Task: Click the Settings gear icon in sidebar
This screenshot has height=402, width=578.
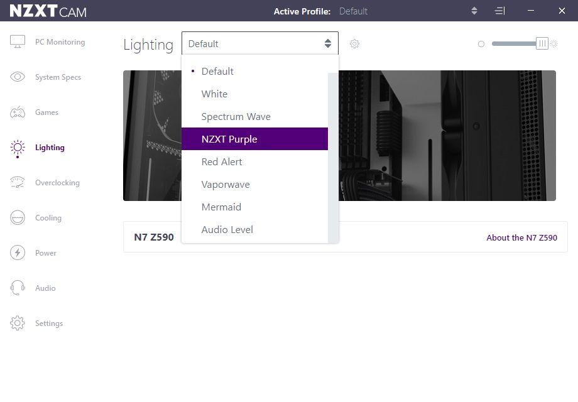Action: [18, 323]
